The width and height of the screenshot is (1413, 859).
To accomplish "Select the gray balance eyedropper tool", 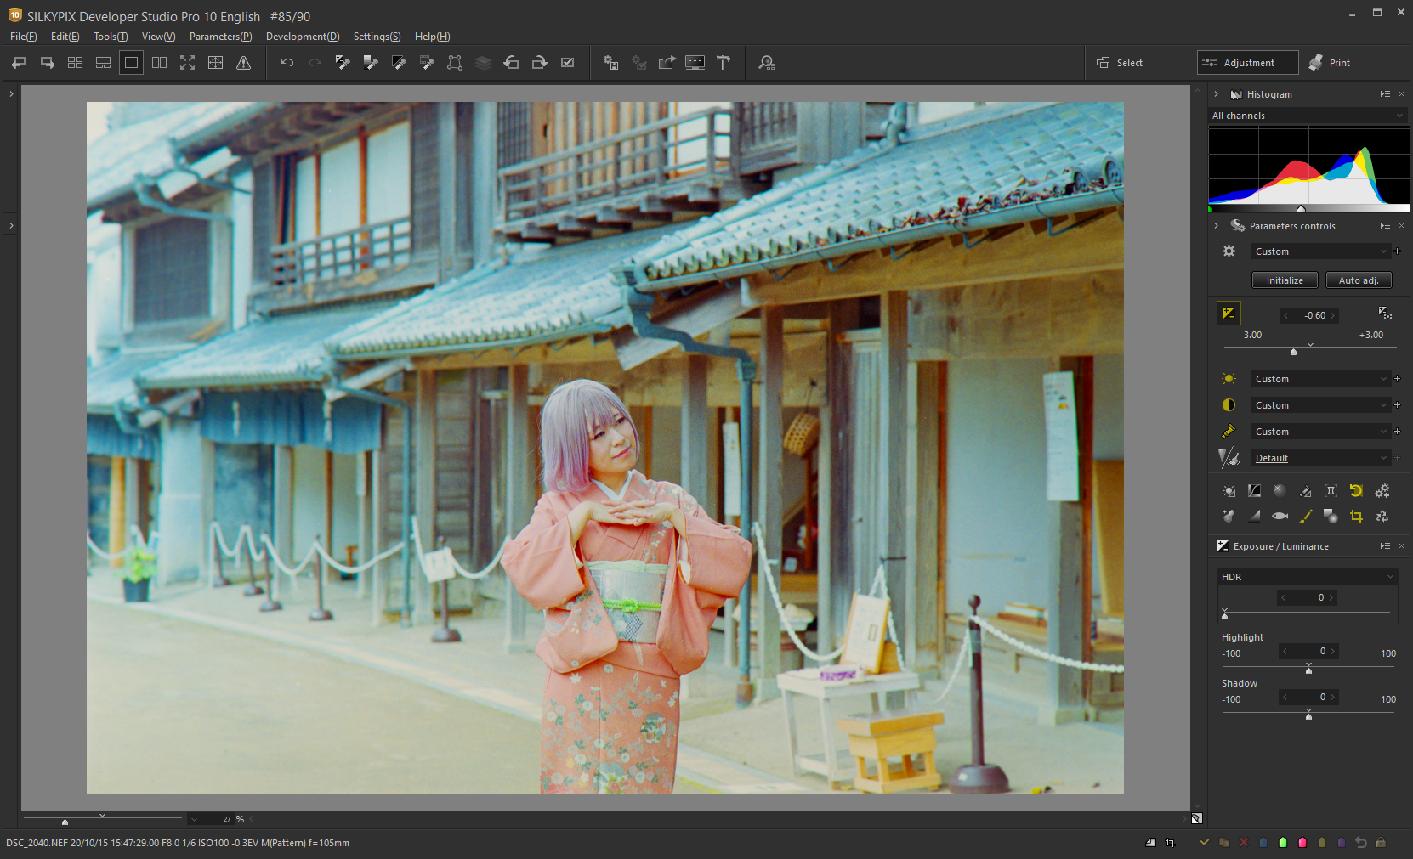I will point(371,63).
